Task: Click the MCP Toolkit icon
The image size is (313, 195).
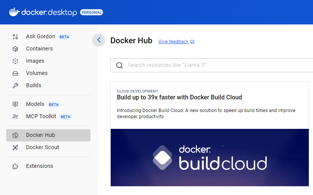Action: (x=15, y=117)
